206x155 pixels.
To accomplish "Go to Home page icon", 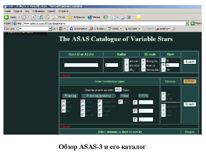I will point(47,17).
